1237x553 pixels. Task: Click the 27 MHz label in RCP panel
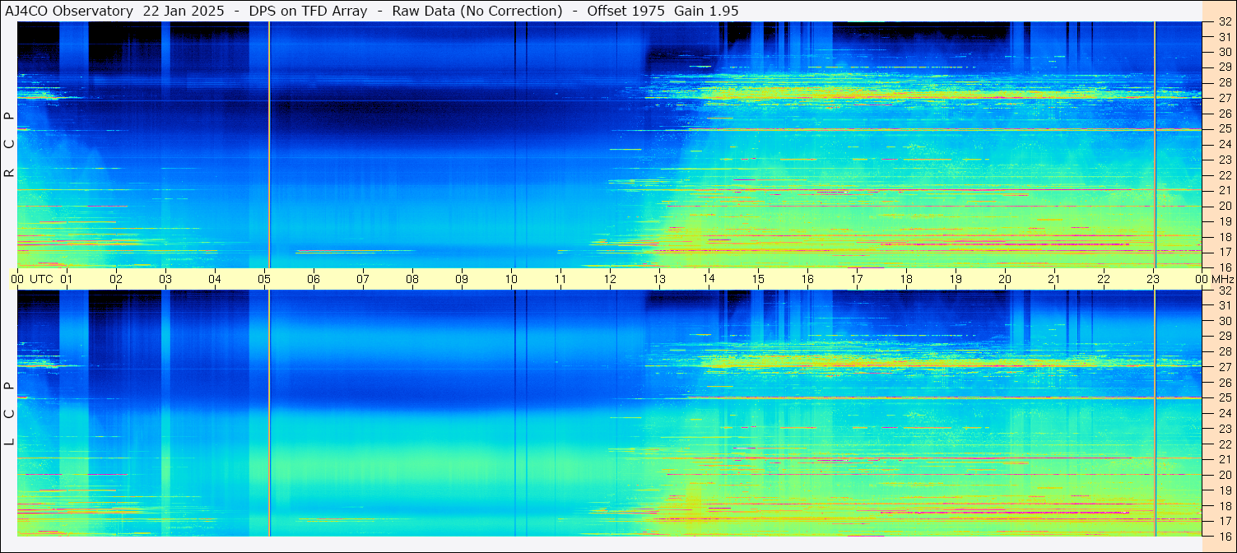click(1224, 98)
